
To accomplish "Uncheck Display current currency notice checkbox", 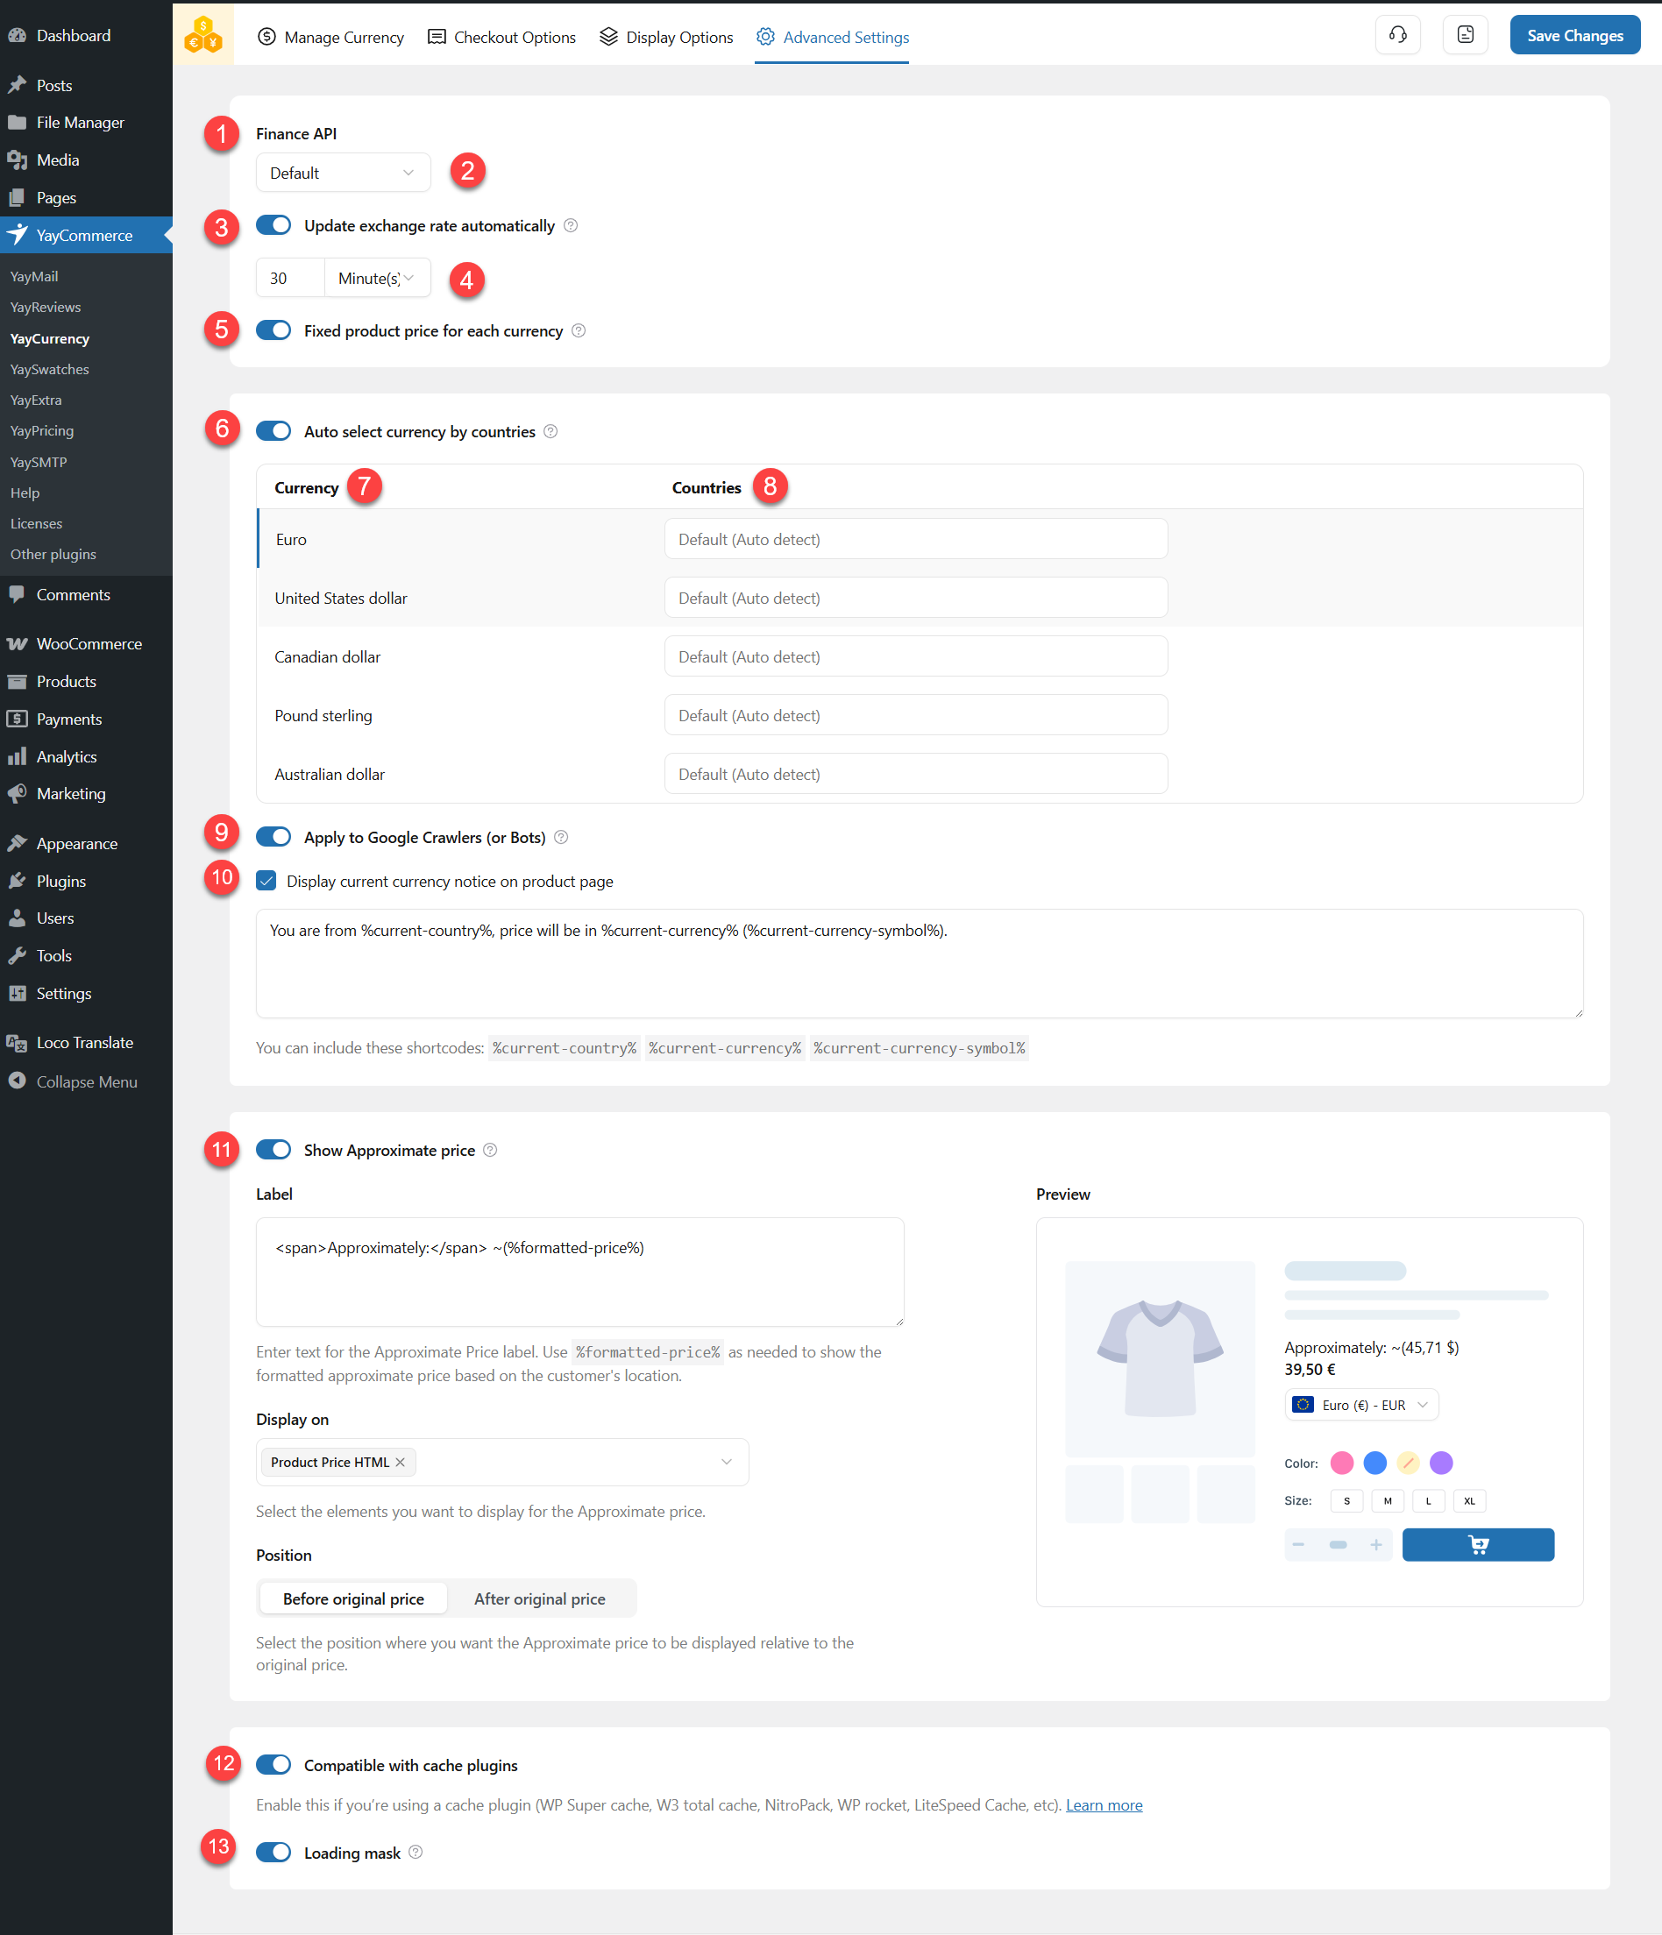I will (266, 881).
